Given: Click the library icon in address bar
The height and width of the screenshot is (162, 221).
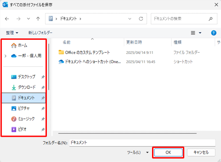Looking at the screenshot, I should point(51,19).
